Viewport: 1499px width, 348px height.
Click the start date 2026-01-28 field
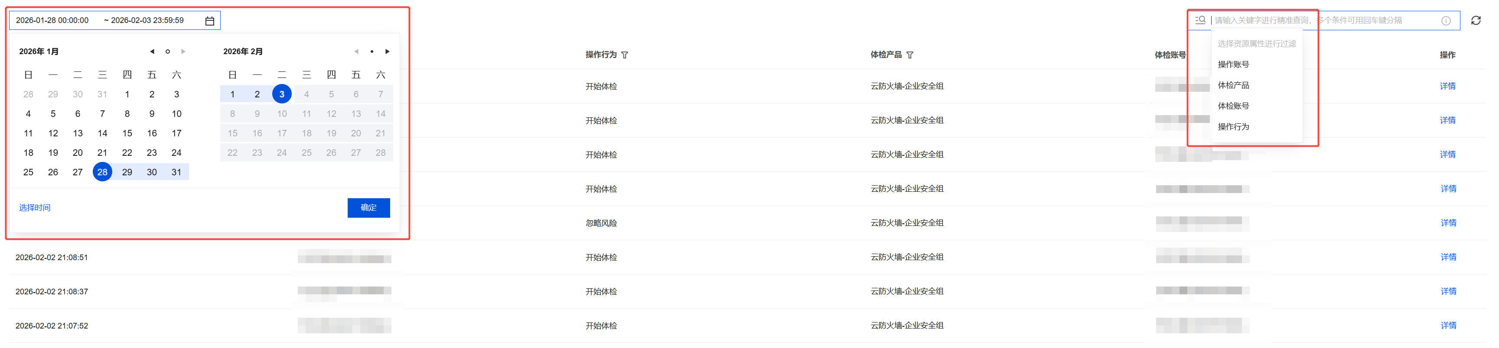[52, 20]
